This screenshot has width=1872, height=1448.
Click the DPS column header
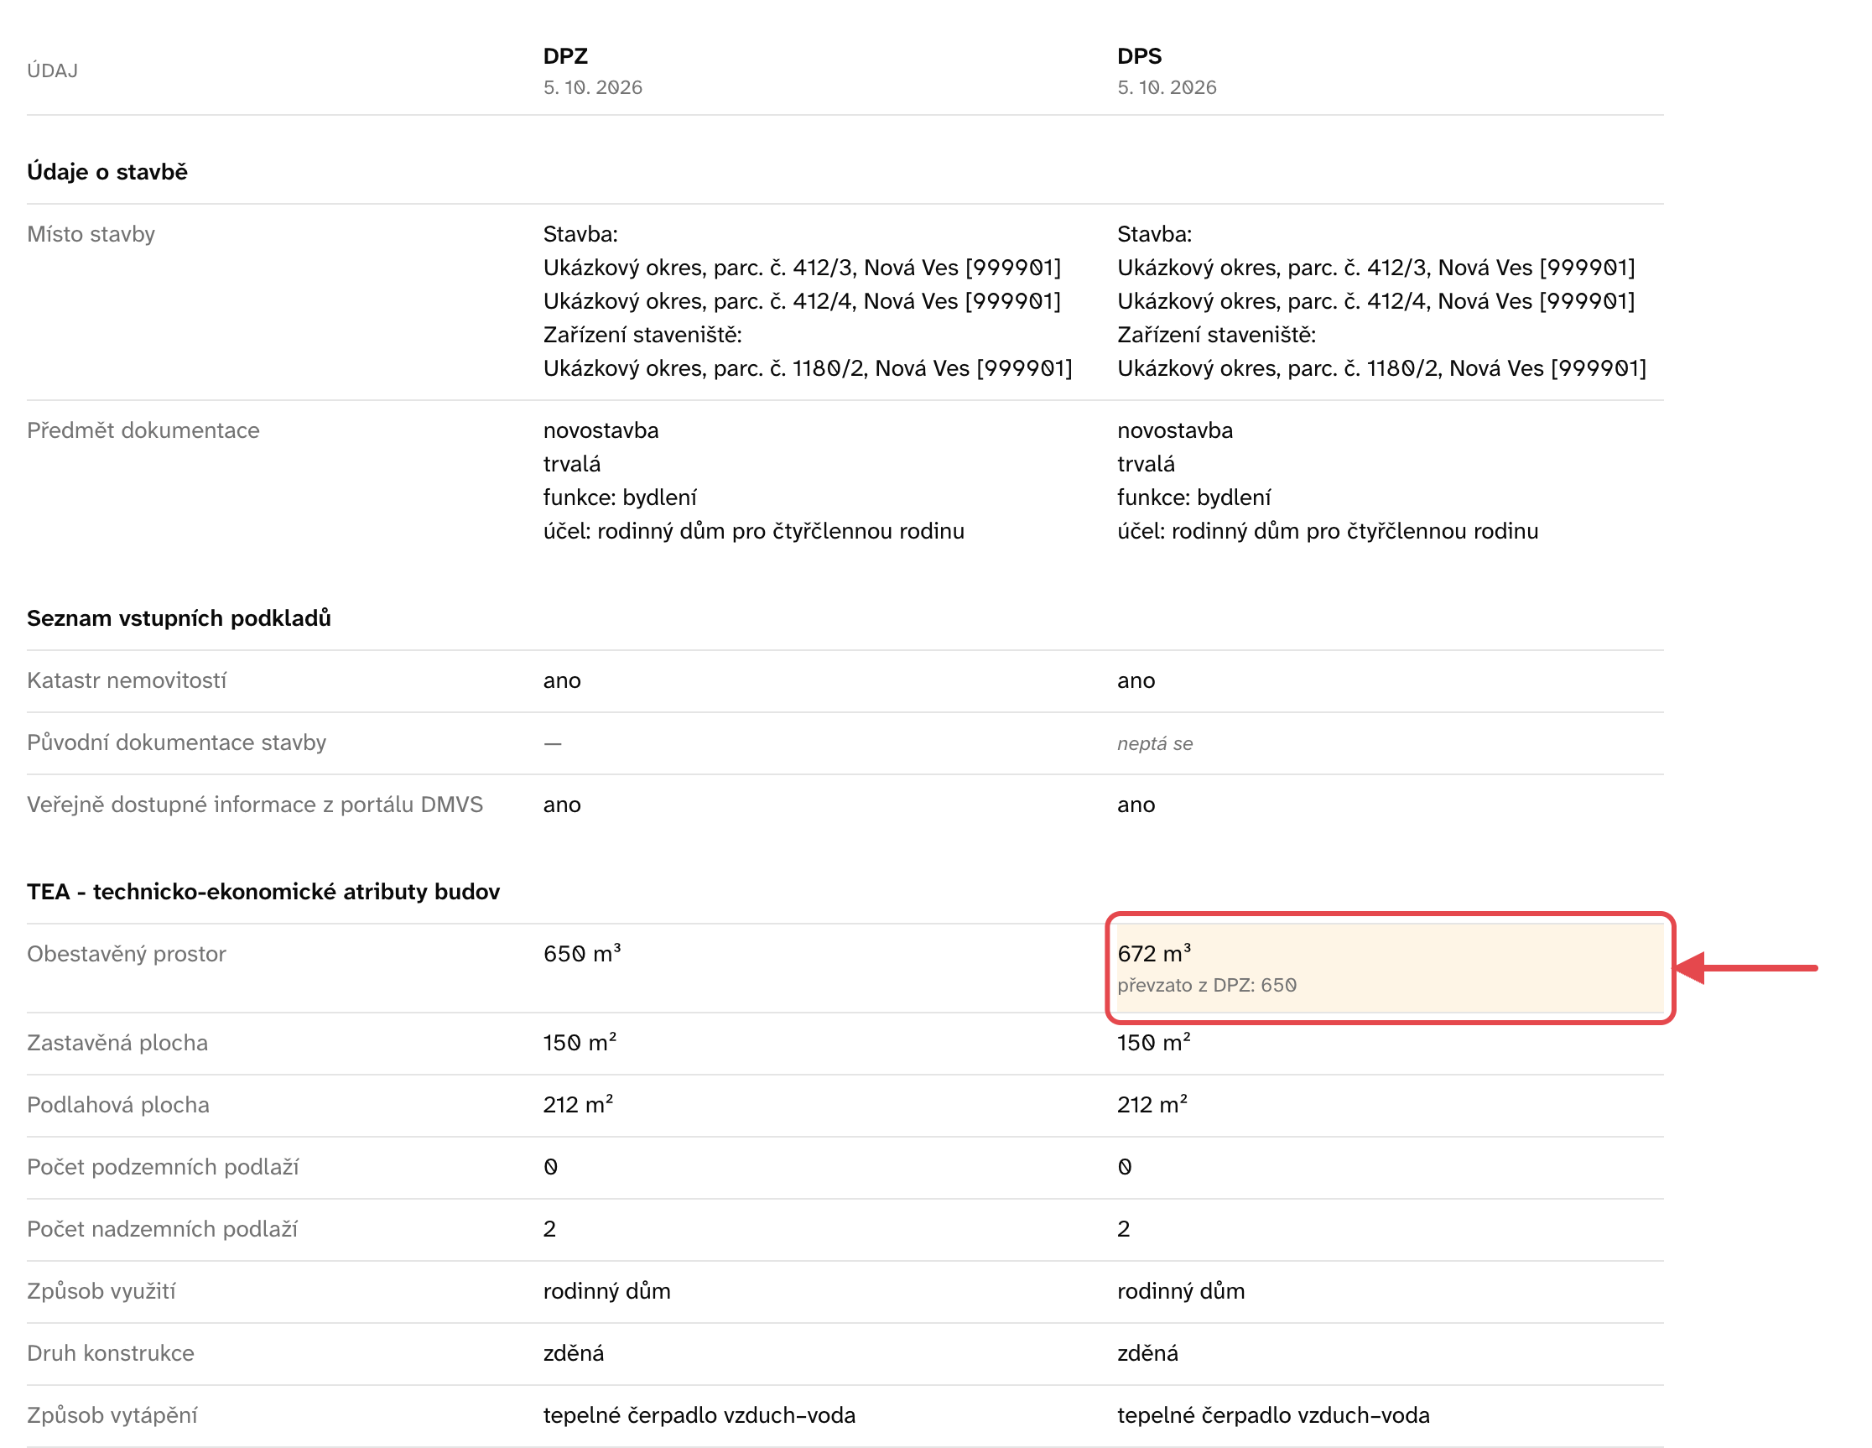tap(1139, 55)
